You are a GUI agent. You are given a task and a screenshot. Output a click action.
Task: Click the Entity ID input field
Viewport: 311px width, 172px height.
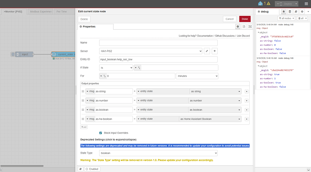coord(158,59)
